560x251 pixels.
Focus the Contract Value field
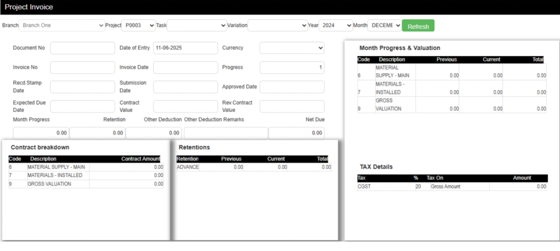[x=185, y=106]
